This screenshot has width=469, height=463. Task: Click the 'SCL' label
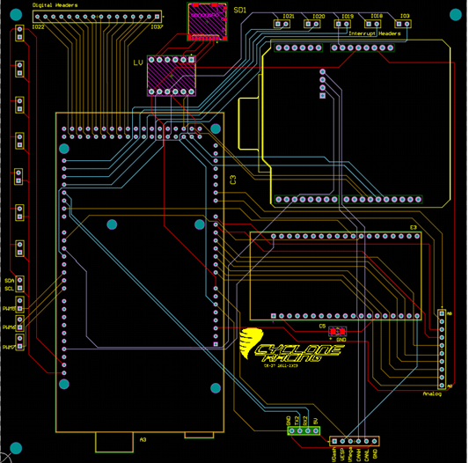click(10, 289)
